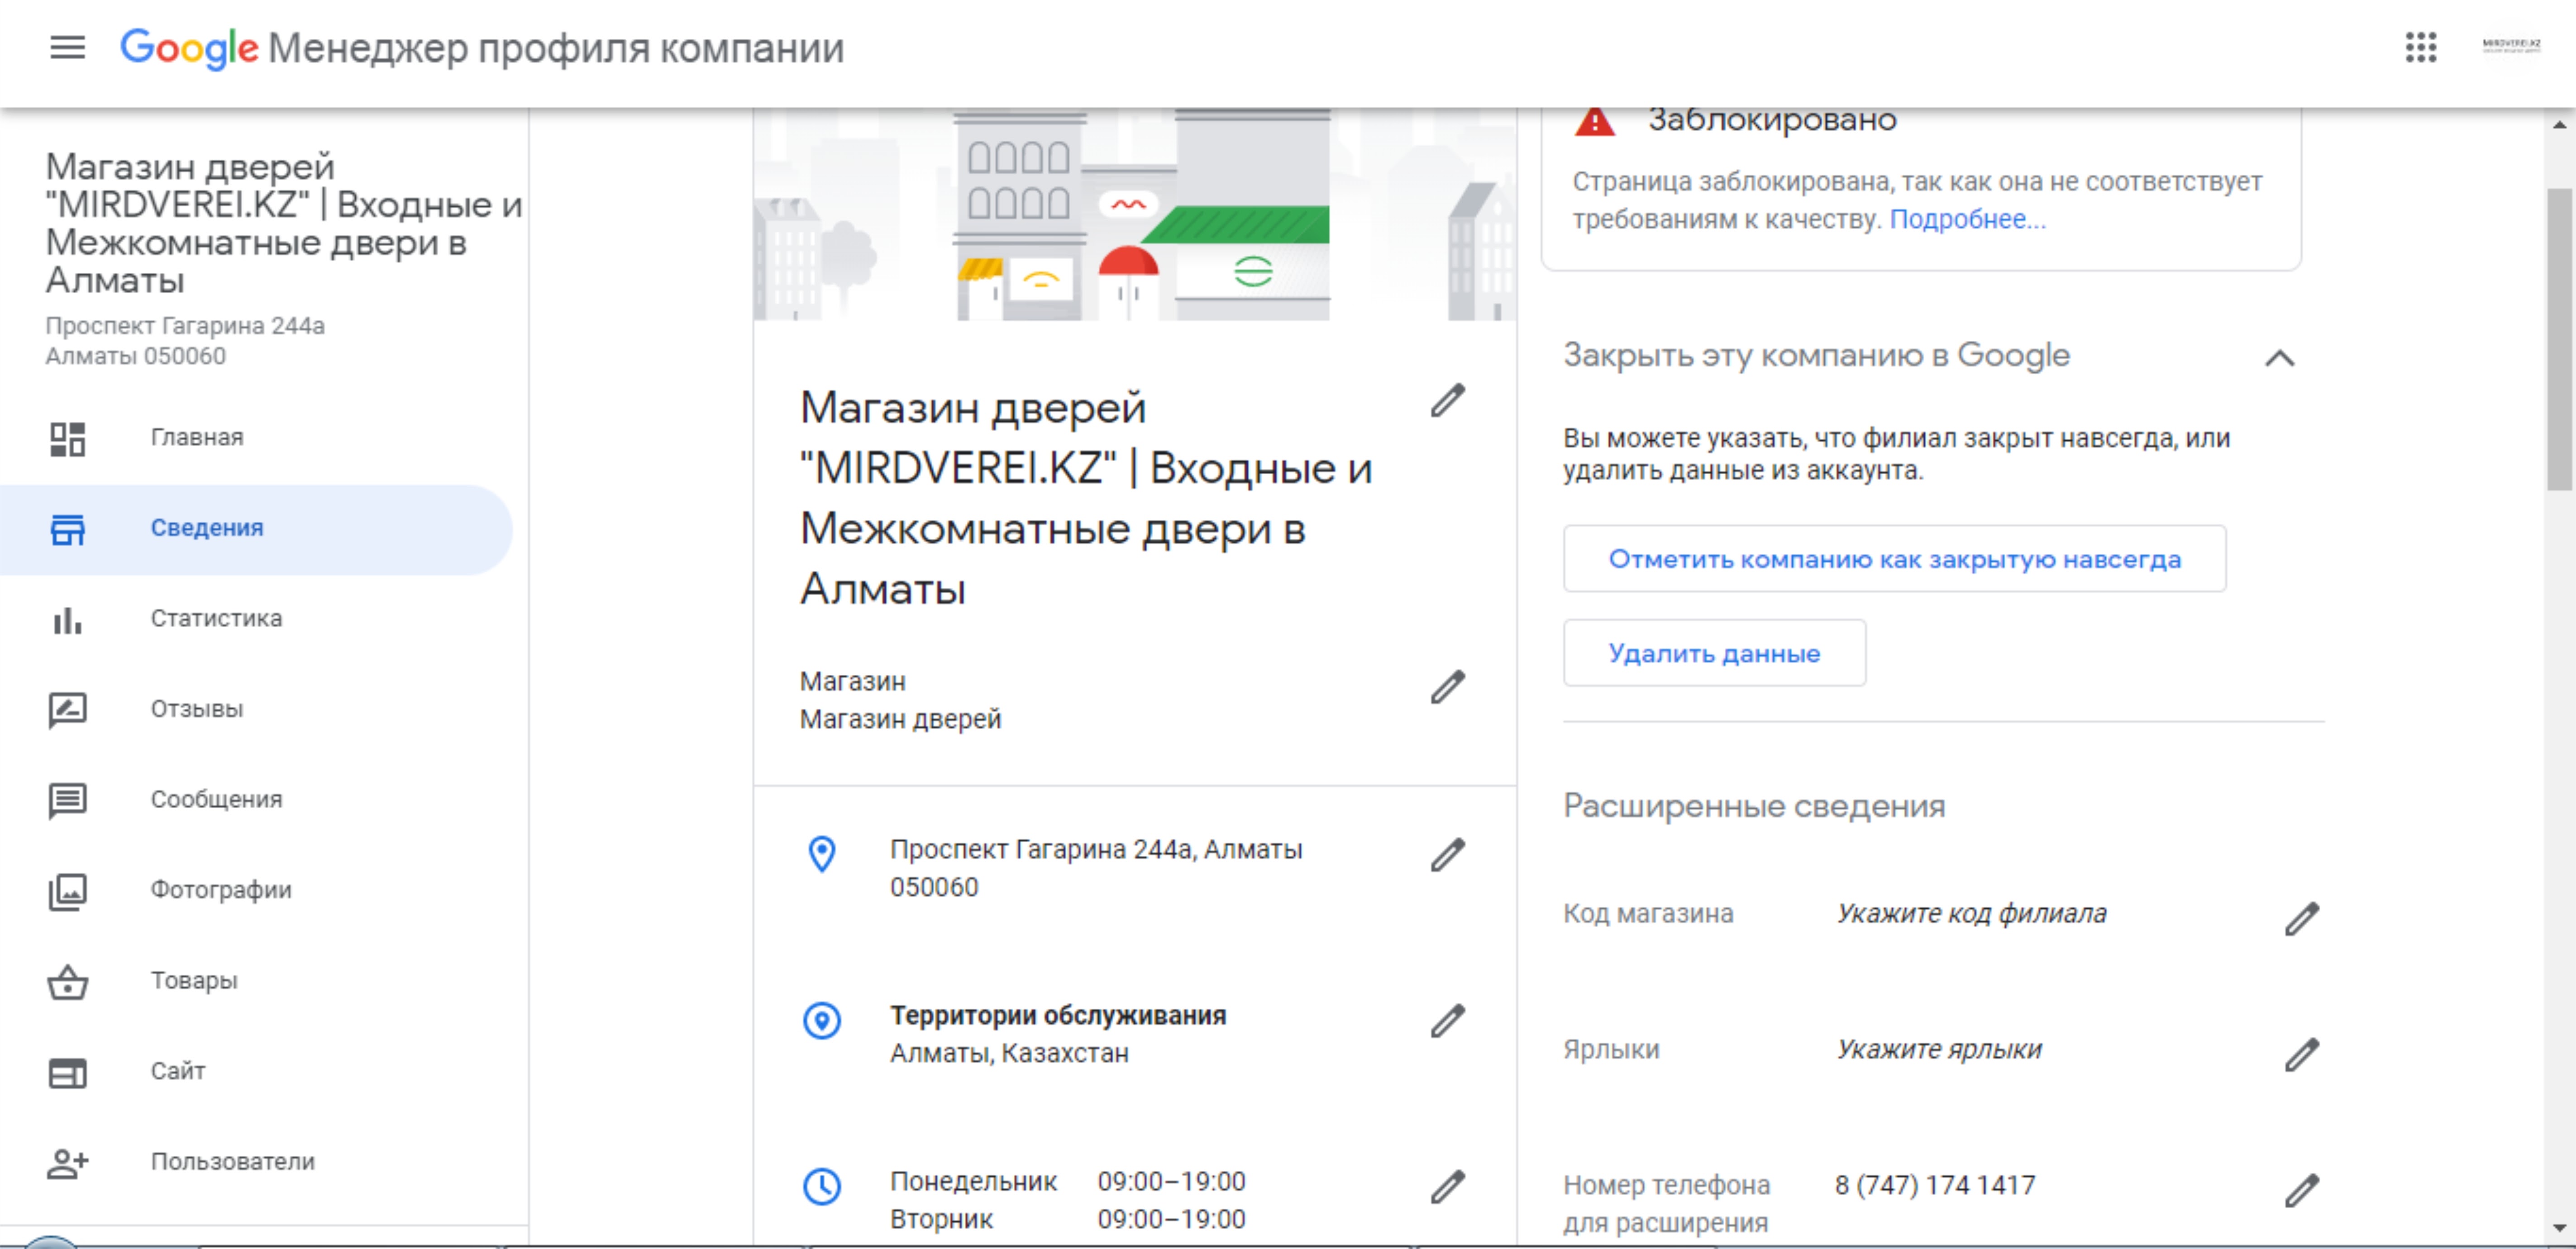Open Сообщения section
The height and width of the screenshot is (1249, 2576).
tap(256, 800)
